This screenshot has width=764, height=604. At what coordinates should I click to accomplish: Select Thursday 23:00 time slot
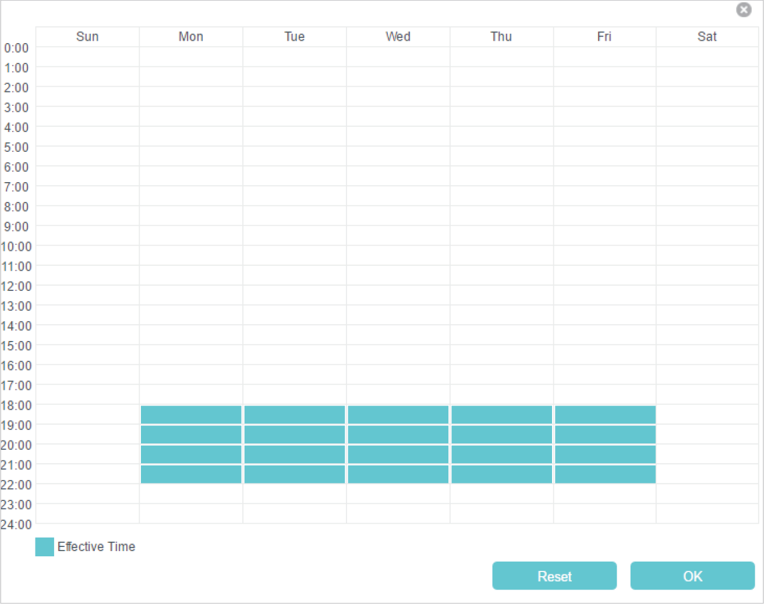(x=501, y=514)
